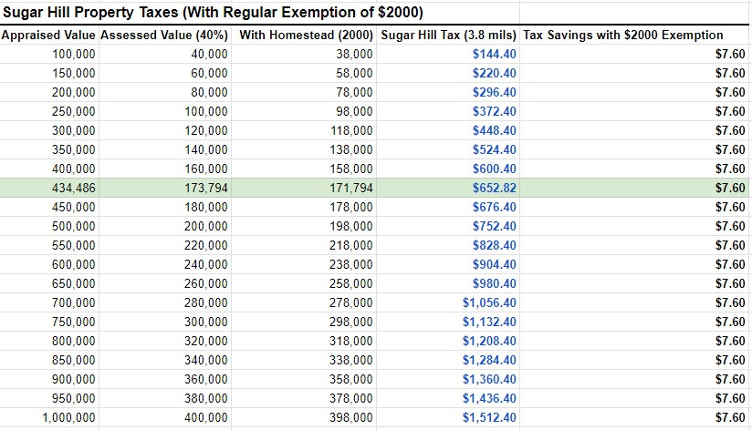Select homestead cell 358,000
This screenshot has width=752, height=430.
click(x=351, y=380)
